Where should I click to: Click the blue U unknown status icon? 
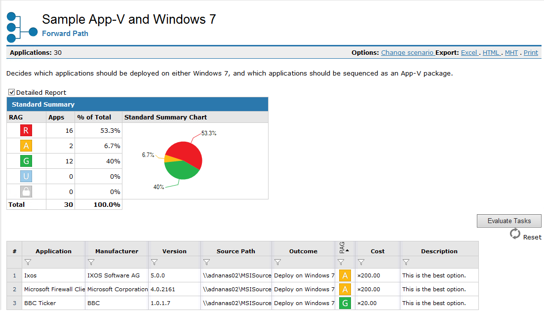coord(26,177)
